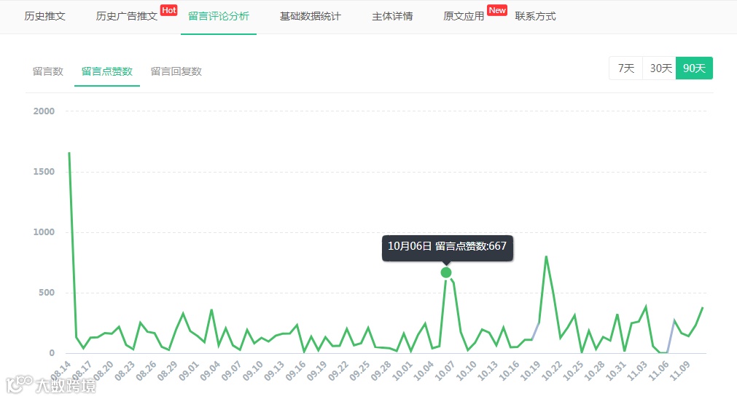Click the 10.31 x-axis label
This screenshot has width=737, height=399.
click(616, 371)
